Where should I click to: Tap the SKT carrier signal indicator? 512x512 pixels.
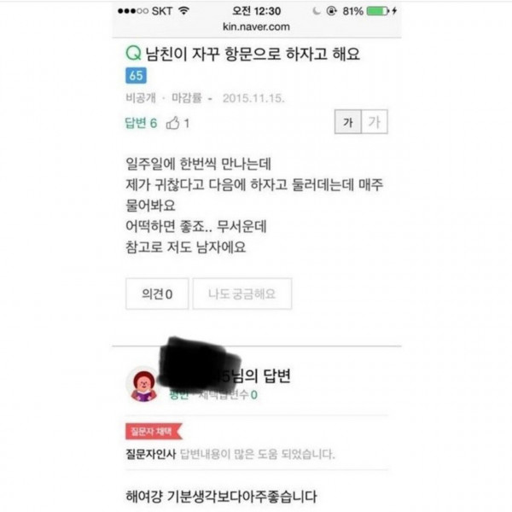tap(145, 11)
